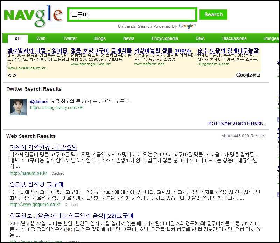Click the NAVgle logo
Screen dimensions: 280x243
click(33, 16)
